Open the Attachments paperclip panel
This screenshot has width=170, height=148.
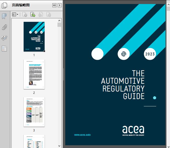tap(5, 27)
